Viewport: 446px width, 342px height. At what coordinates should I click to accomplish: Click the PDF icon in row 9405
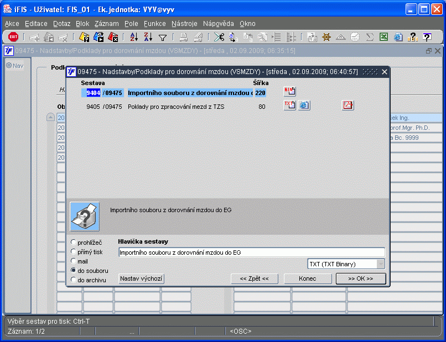(x=348, y=106)
